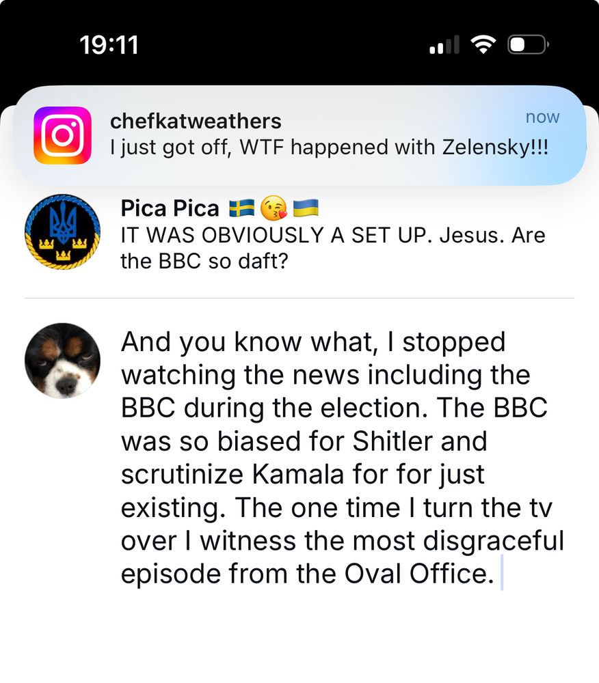Tap the battery indicator icon

[528, 44]
